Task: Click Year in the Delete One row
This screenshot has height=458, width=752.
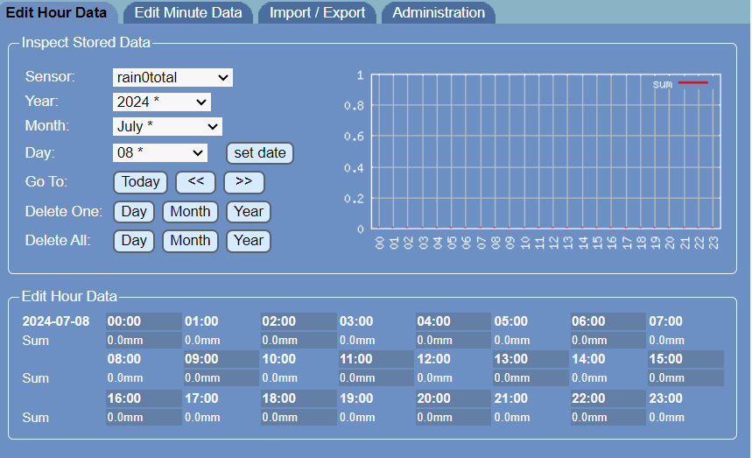Action: tap(249, 212)
